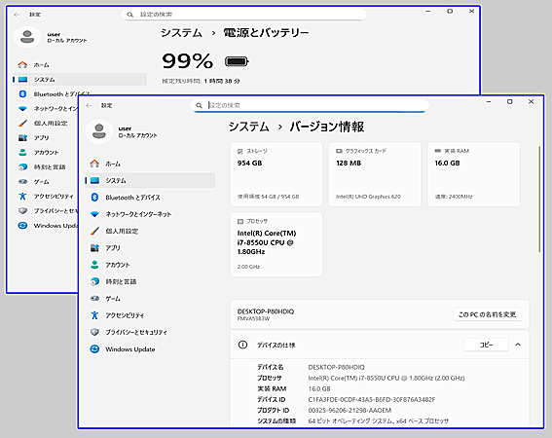Open 個人用設定 in front window sidebar
This screenshot has width=552, height=438.
click(x=122, y=231)
